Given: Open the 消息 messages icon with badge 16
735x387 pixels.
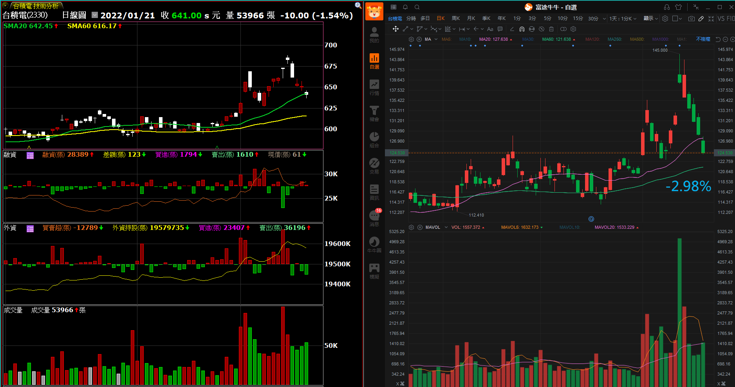Looking at the screenshot, I should point(375,218).
